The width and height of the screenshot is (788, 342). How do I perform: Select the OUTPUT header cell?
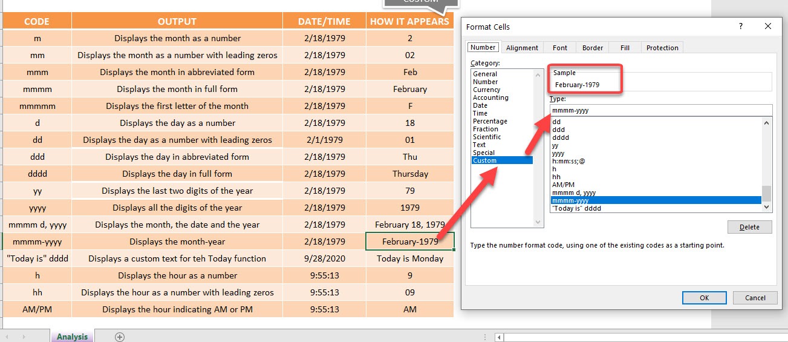177,21
